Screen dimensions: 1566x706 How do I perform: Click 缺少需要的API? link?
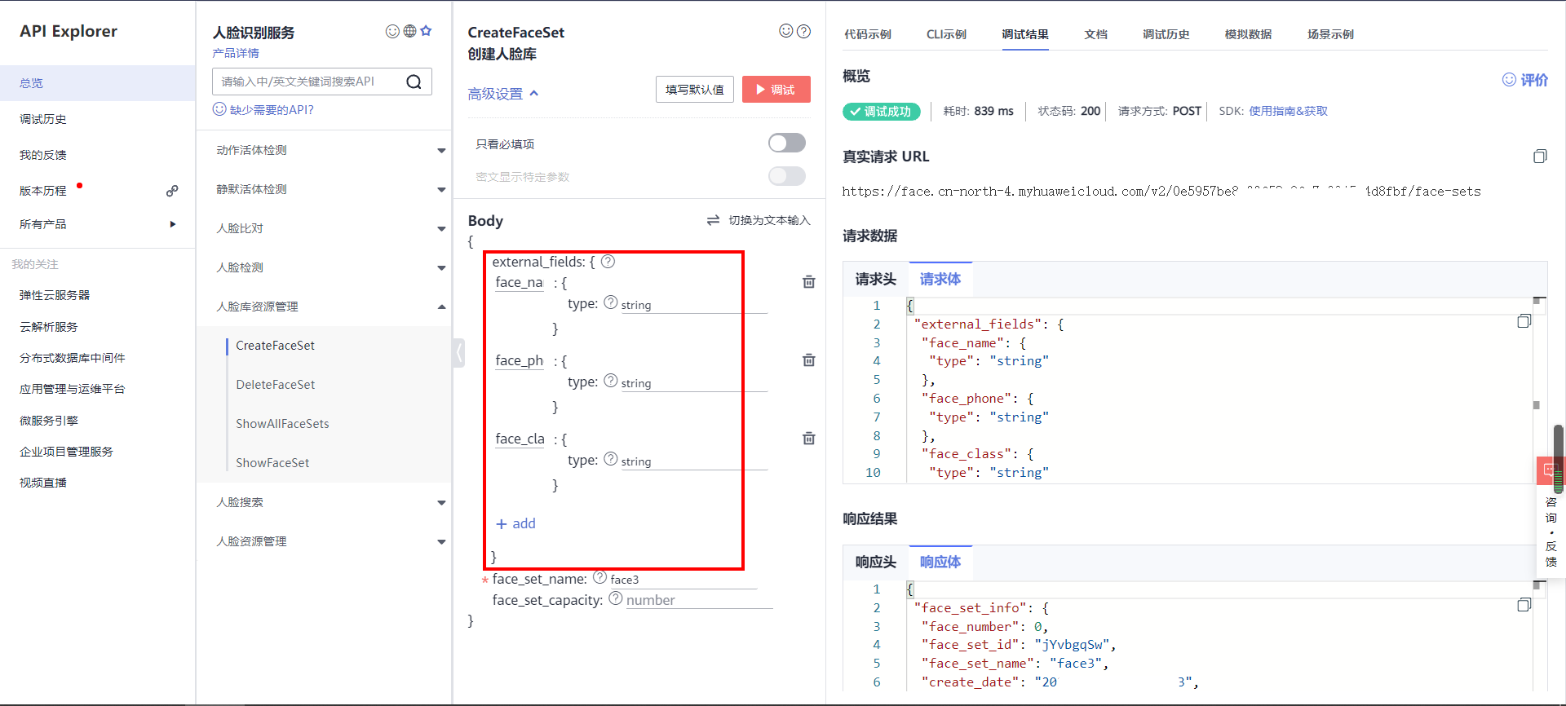click(263, 109)
